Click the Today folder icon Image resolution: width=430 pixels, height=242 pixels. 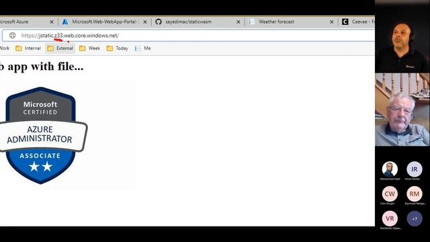pos(110,48)
